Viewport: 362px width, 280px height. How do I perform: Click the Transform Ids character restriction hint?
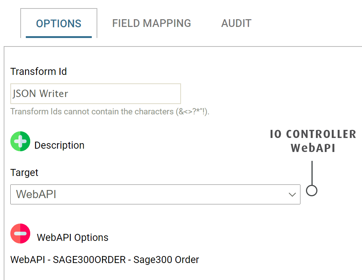pos(110,111)
